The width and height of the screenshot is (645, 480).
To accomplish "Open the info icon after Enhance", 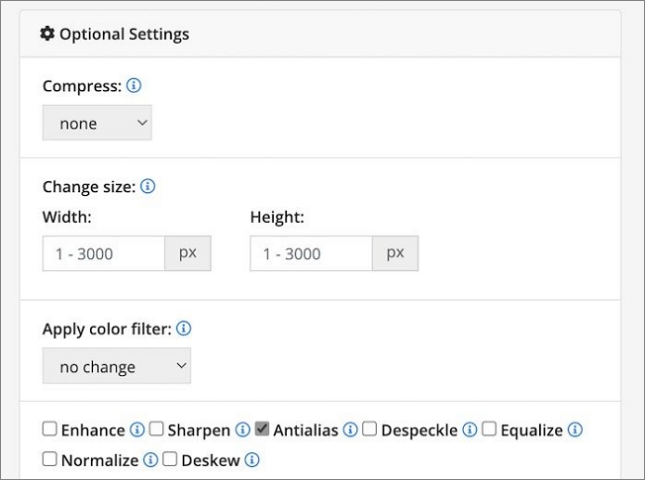I will pyautogui.click(x=137, y=431).
